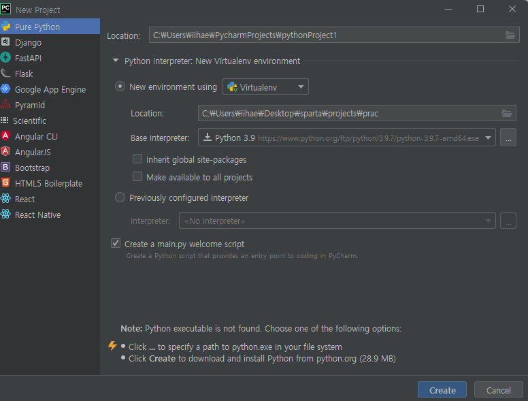This screenshot has width=528, height=401.
Task: Click ... button next to Base interpreter
Action: point(508,138)
